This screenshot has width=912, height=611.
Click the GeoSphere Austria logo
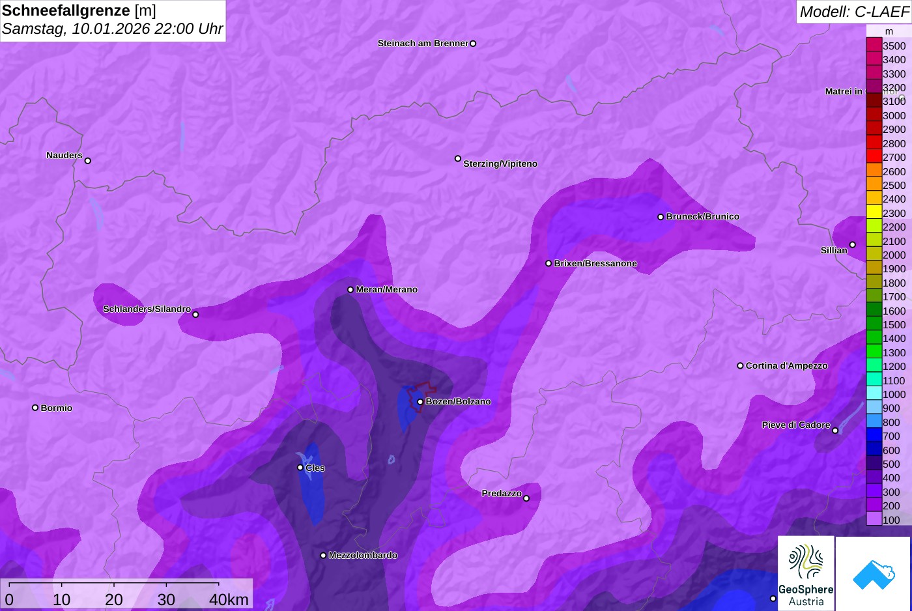(806, 573)
